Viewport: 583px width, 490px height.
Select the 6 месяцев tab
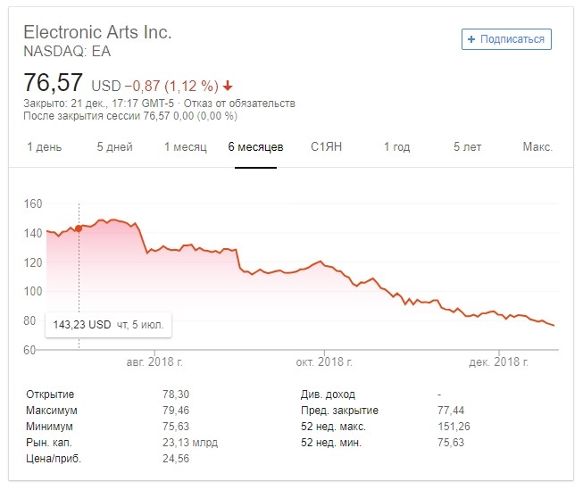pos(256,147)
